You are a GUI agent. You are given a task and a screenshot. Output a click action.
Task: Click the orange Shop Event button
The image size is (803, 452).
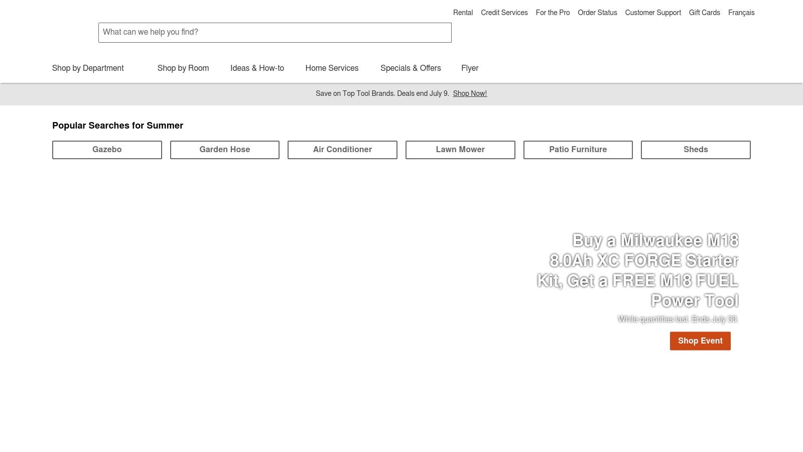tap(700, 341)
